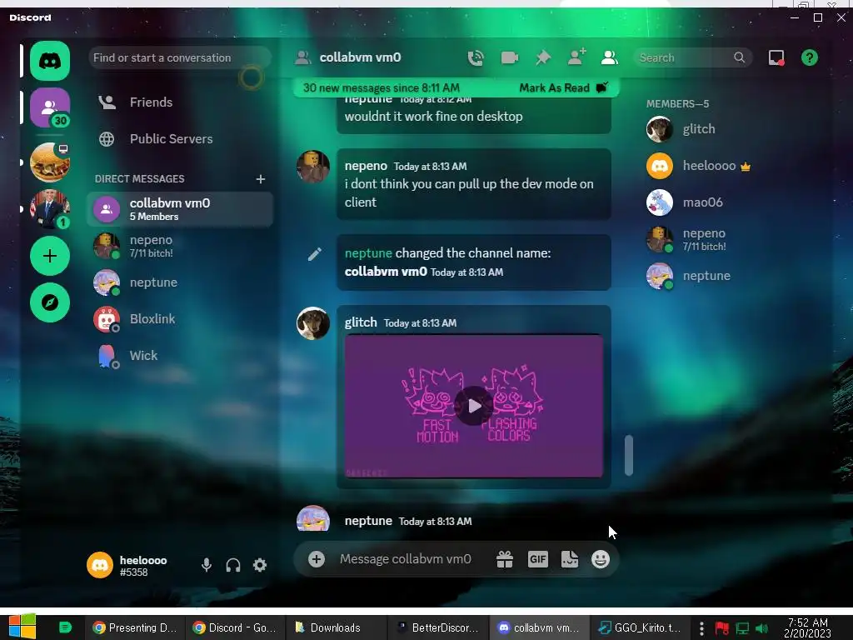Open Downloads taskbar item
Screen dimensions: 853x640
click(x=336, y=627)
